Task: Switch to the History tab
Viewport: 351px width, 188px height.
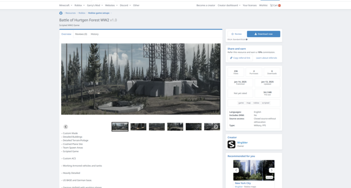Action: tap(94, 34)
